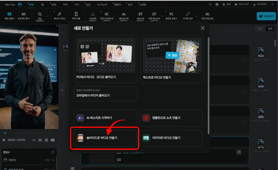Select 슬라이드로 비디오 만들기 in the dialog
This screenshot has height=170, width=278.
105,138
